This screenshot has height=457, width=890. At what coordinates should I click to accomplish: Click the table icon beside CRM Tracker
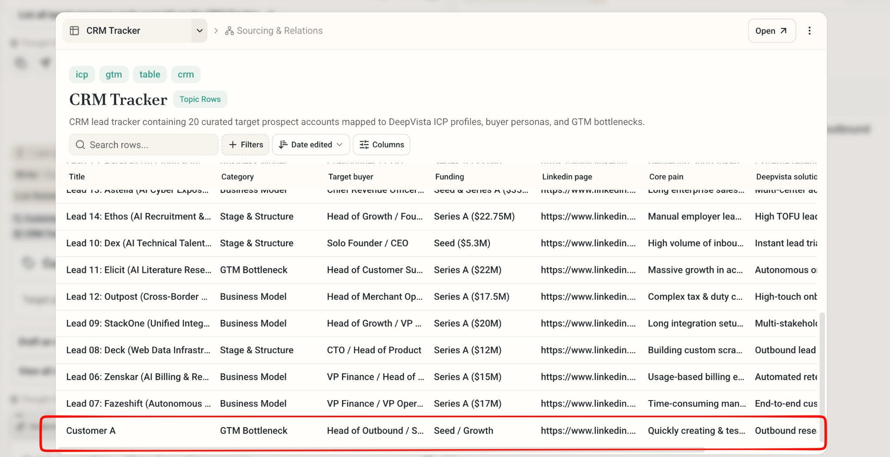point(75,31)
